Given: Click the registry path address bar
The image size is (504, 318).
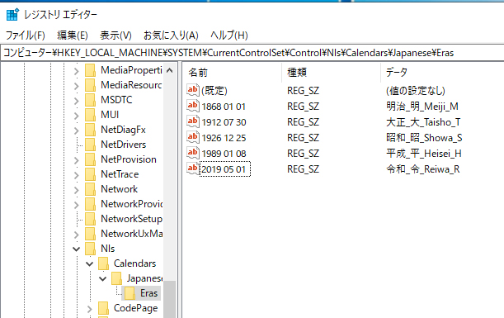Looking at the screenshot, I should 252,53.
